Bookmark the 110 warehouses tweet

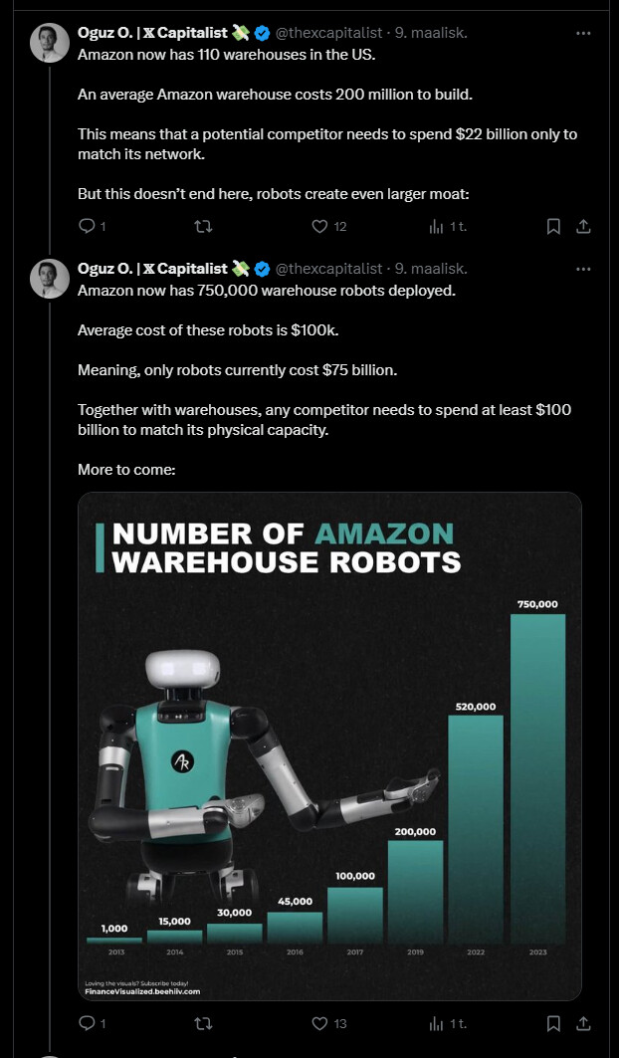[554, 226]
